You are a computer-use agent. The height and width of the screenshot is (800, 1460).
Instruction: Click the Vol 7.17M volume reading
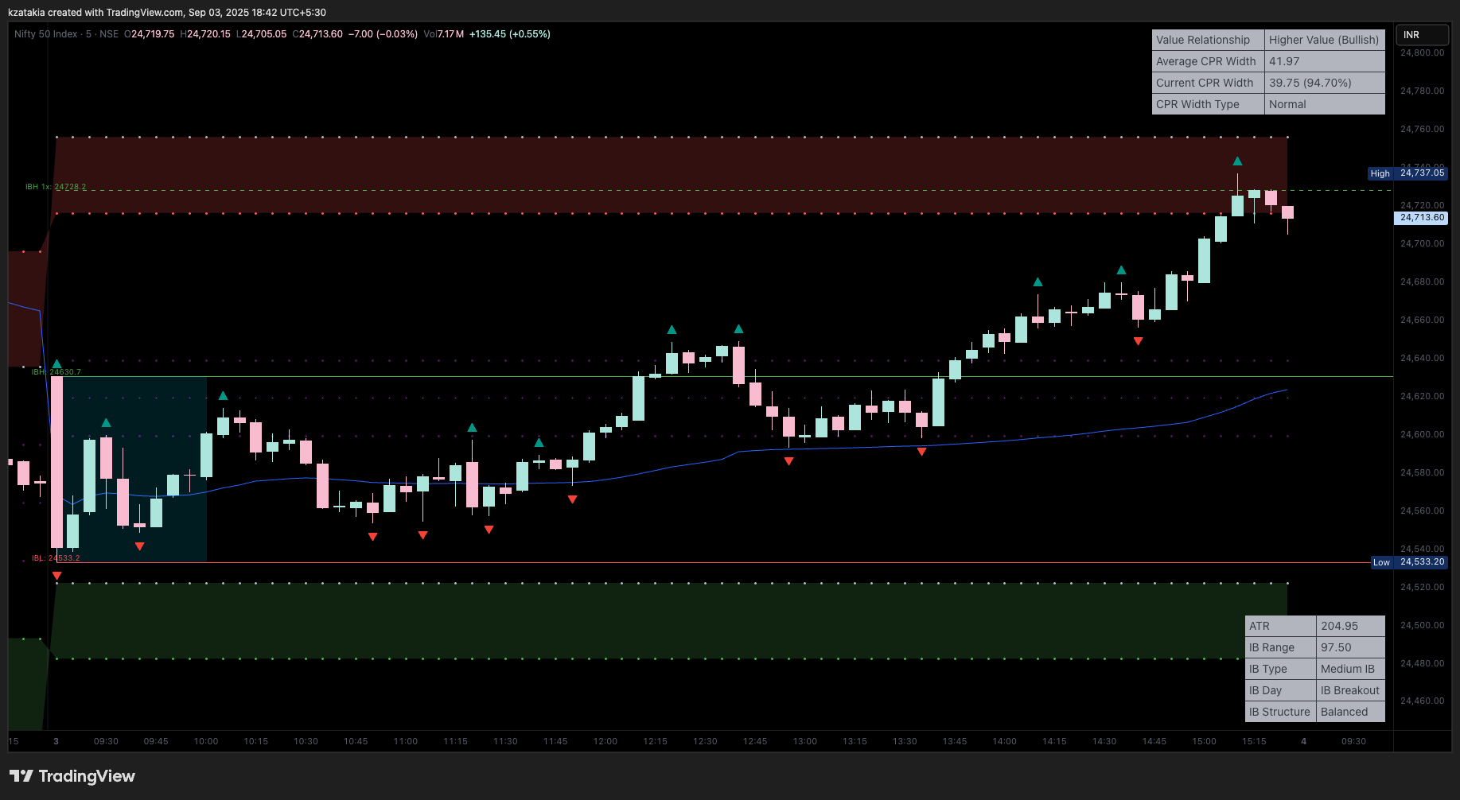pyautogui.click(x=444, y=34)
